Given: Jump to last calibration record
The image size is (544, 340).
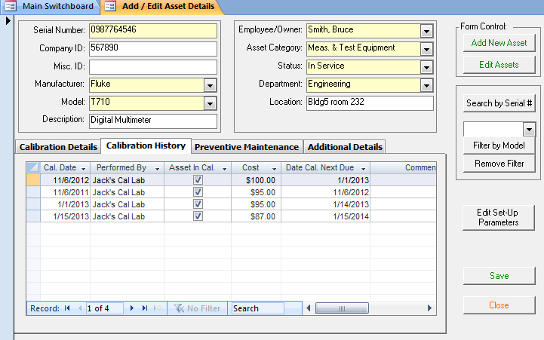Looking at the screenshot, I should [x=145, y=308].
